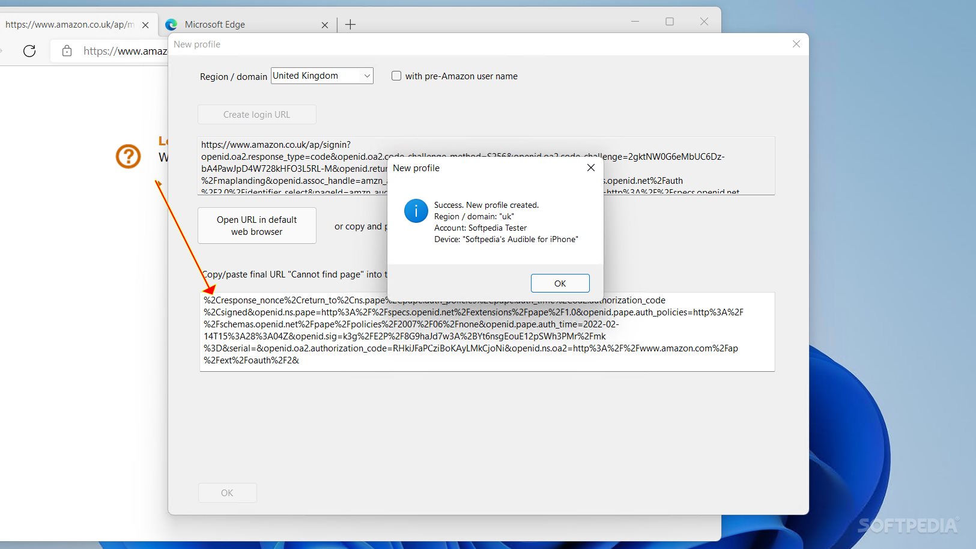Click the 'Account: Softpedia Tester' text
976x549 pixels.
(480, 228)
